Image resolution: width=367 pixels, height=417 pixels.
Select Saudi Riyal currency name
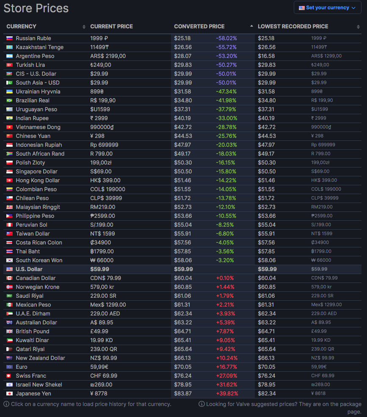30,296
